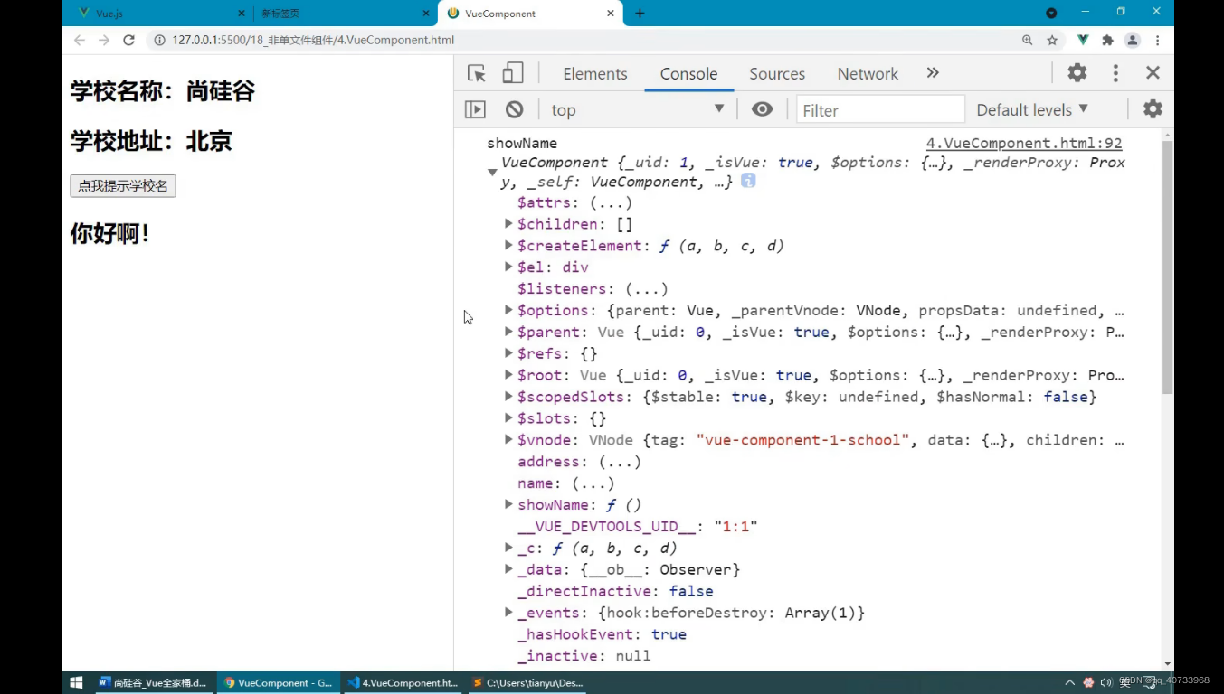Image resolution: width=1224 pixels, height=694 pixels.
Task: Open DevTools customize three-dot menu
Action: click(1115, 73)
